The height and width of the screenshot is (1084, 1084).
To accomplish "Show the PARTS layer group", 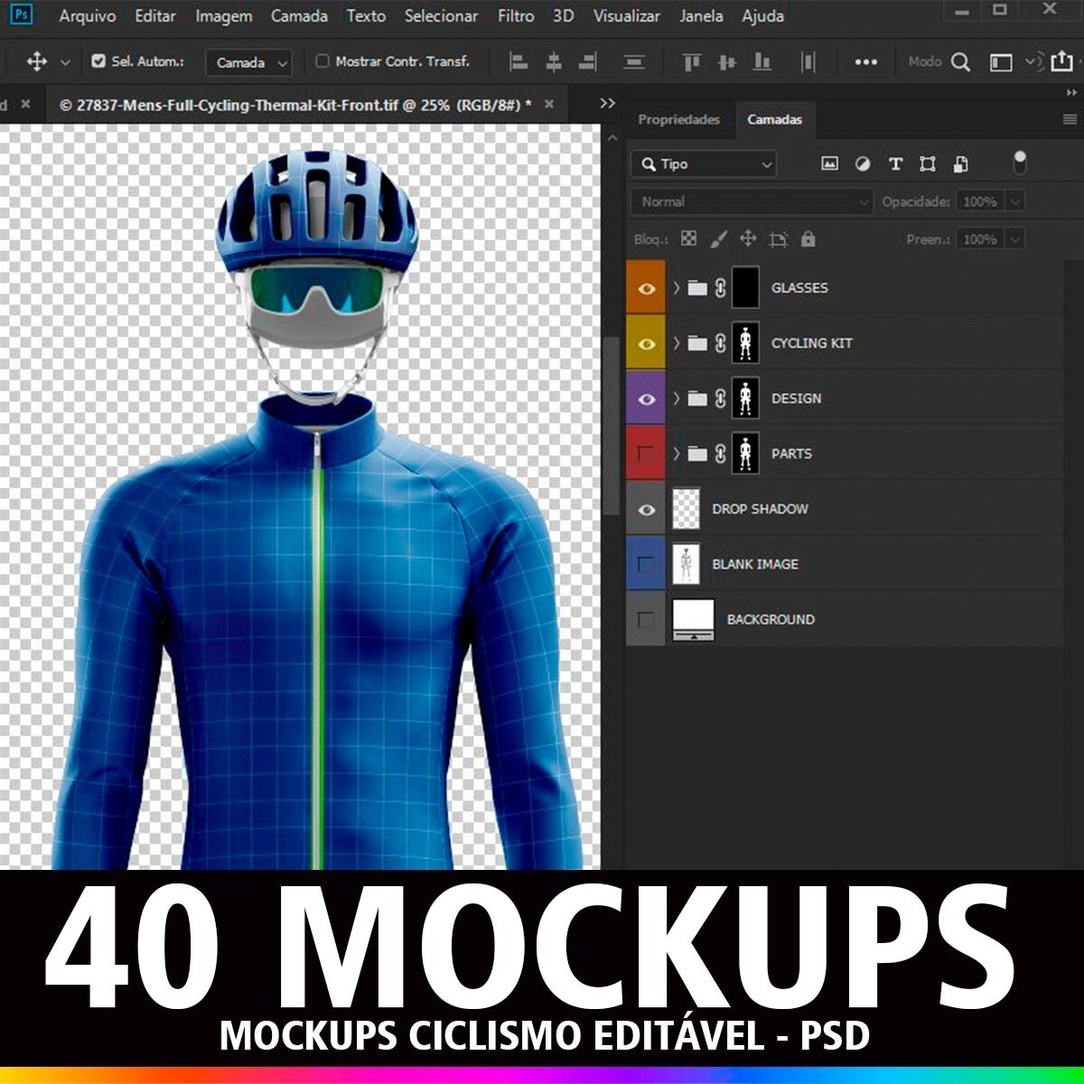I will tap(646, 453).
